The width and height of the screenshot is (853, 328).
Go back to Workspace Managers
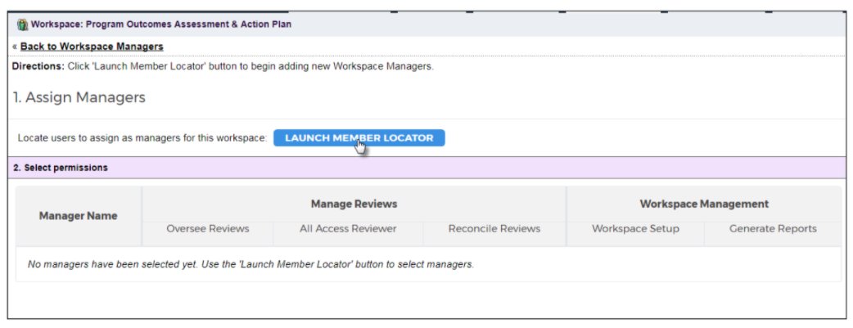[x=92, y=47]
